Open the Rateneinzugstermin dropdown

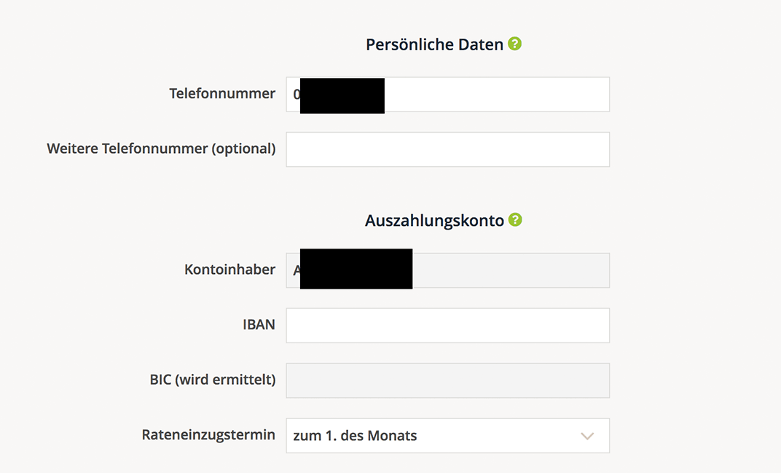point(448,436)
